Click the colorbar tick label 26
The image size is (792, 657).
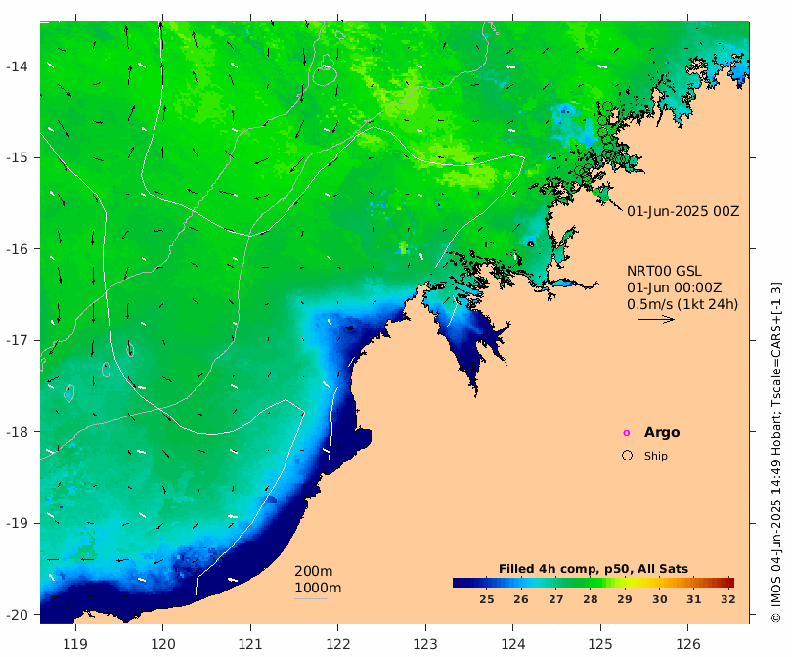[521, 599]
